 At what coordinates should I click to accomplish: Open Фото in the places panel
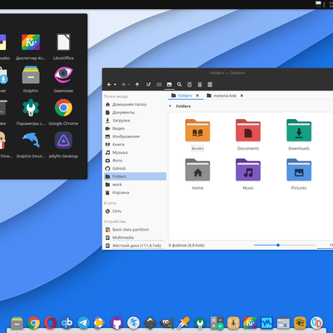pyautogui.click(x=135, y=161)
